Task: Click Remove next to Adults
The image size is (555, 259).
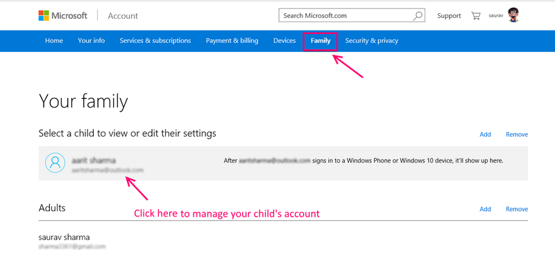Action: (x=517, y=209)
